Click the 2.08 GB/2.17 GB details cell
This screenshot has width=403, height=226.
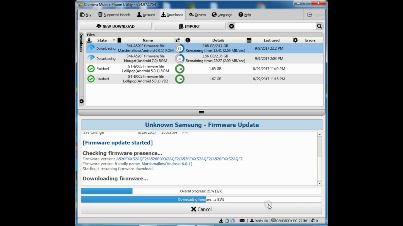(x=215, y=48)
